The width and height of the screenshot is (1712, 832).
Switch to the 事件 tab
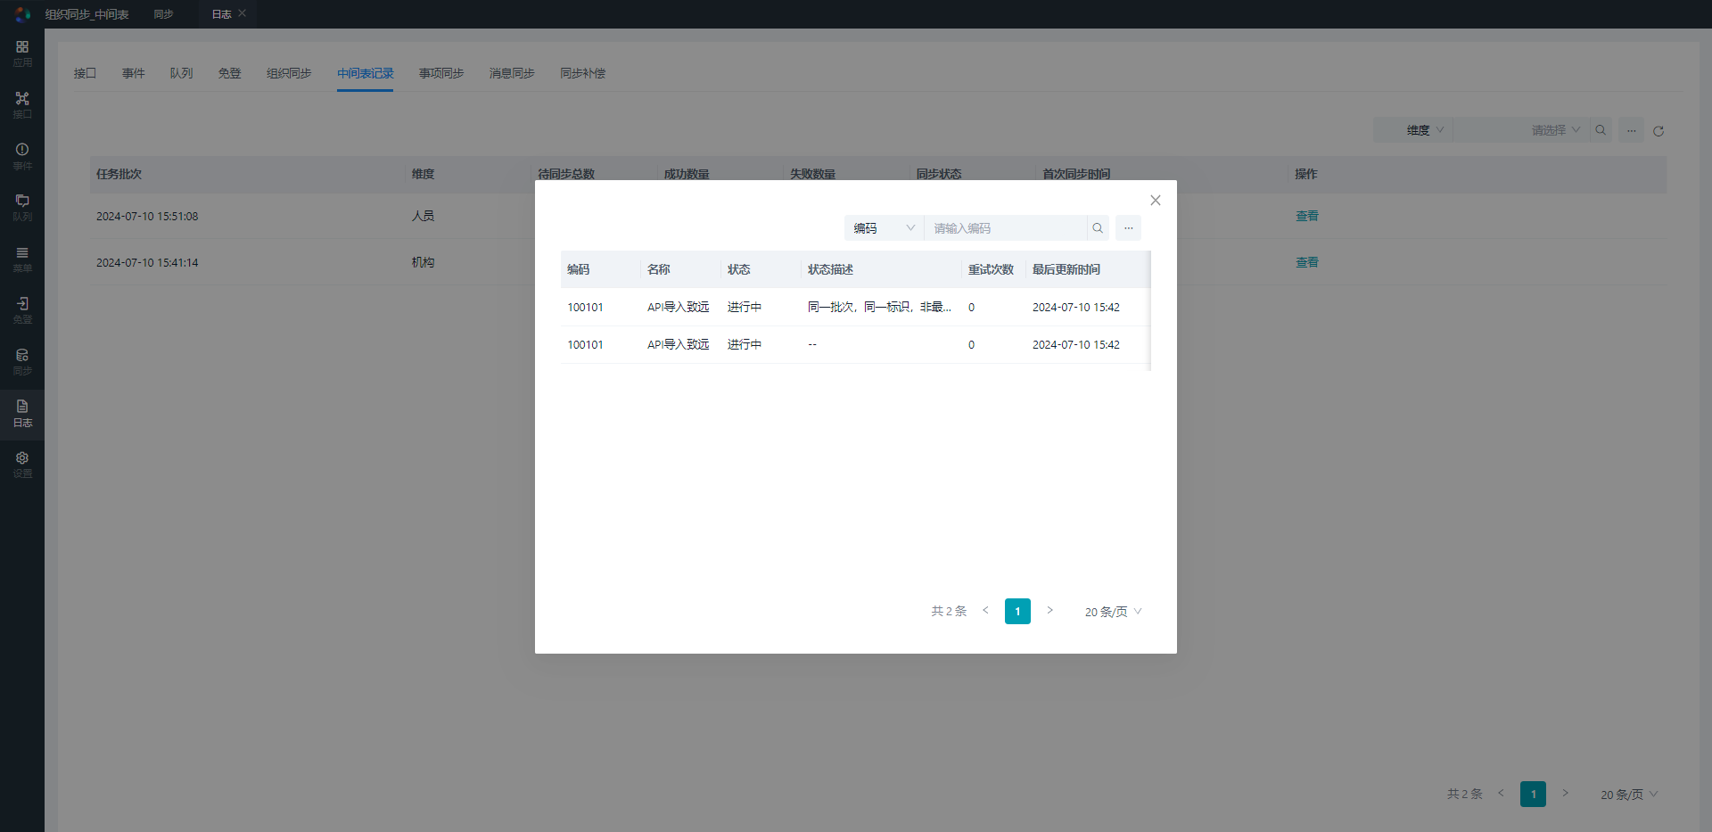(x=134, y=73)
